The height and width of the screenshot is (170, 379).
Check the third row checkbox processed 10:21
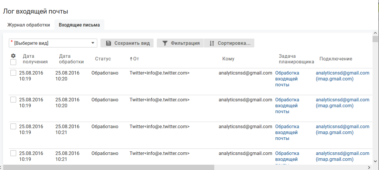pyautogui.click(x=13, y=126)
